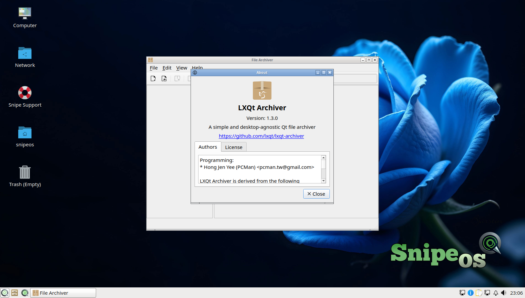Click the File Archiver location bar field

click(355, 78)
